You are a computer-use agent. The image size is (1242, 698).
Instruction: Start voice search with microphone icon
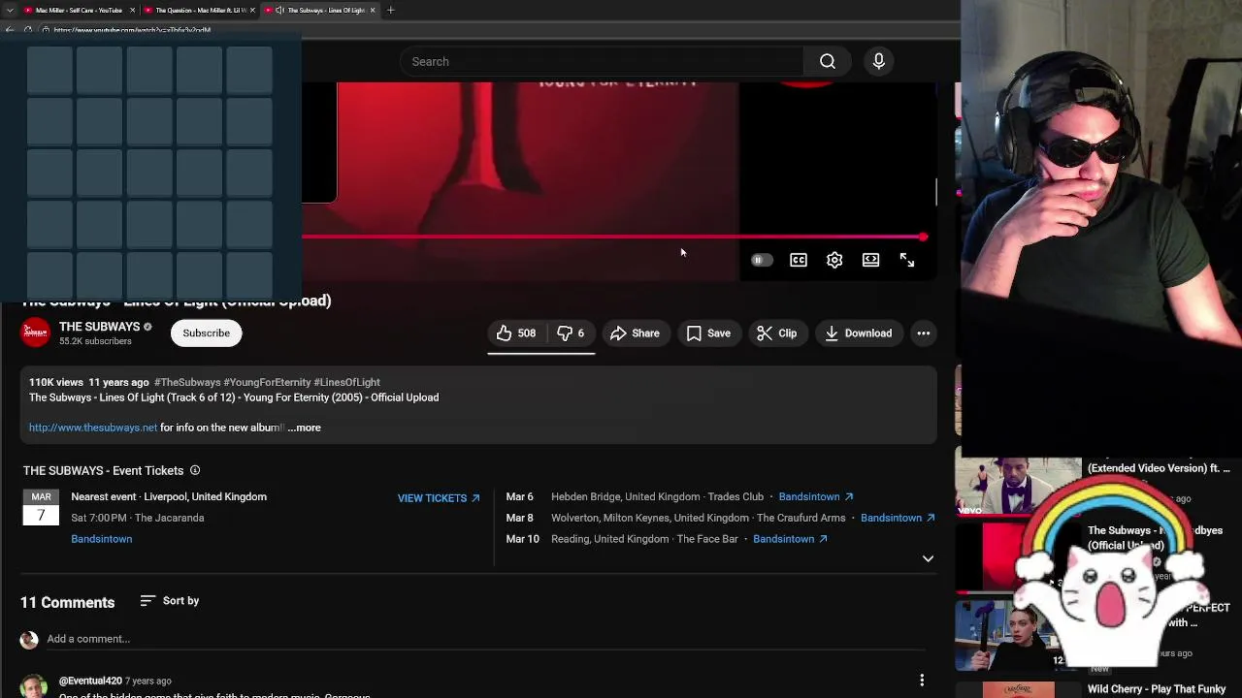click(x=878, y=61)
